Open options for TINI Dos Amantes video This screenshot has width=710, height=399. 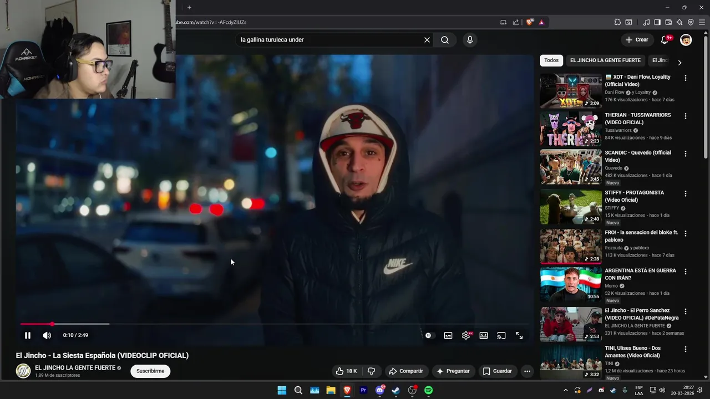pos(686,349)
